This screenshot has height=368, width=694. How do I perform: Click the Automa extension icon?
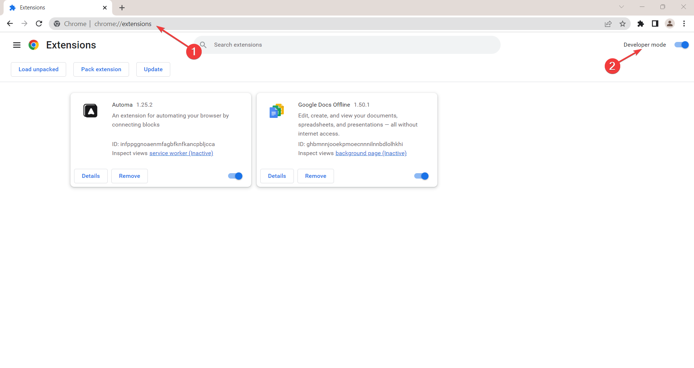tap(90, 111)
